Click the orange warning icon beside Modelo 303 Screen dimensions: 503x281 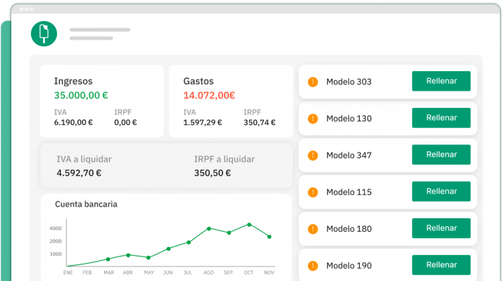coord(312,82)
